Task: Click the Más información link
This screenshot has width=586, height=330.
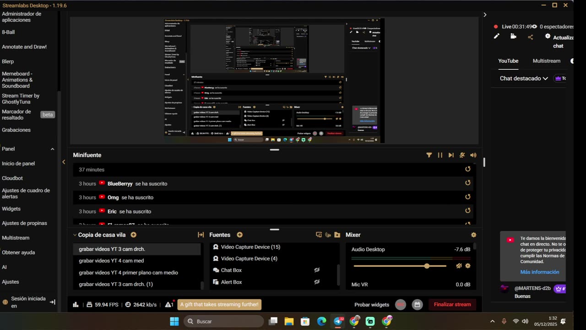Action: [540, 272]
